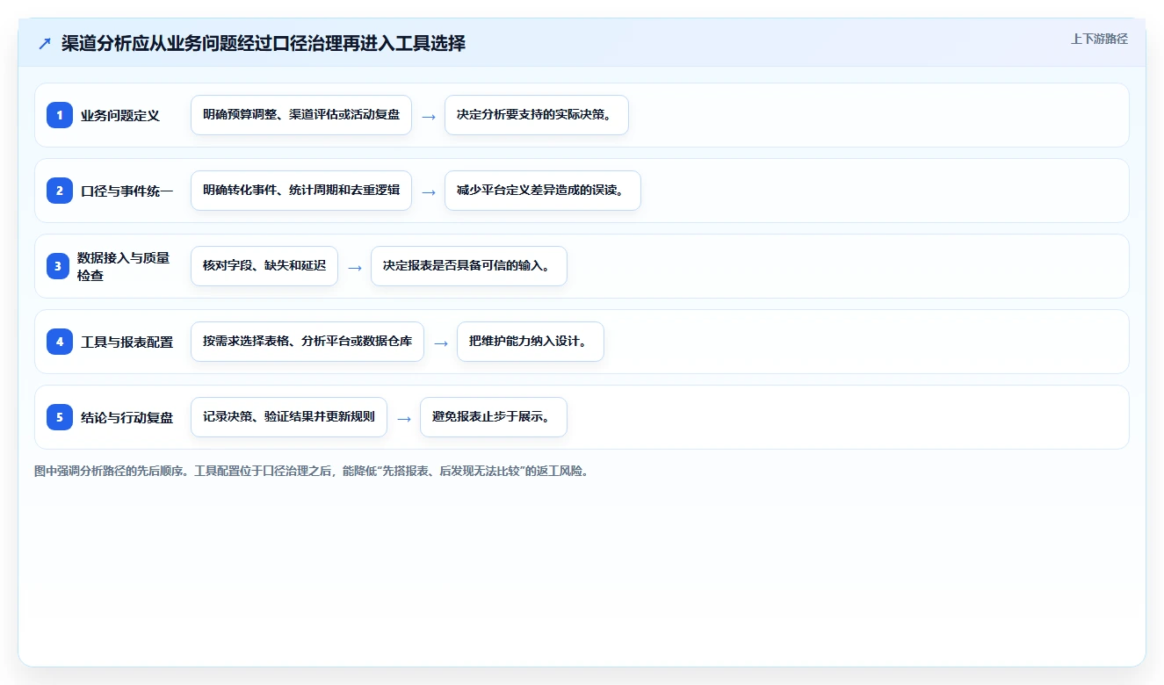This screenshot has height=685, width=1164.
Task: Click the box 按需求选择表格、分析平台或数据仓库
Action: [307, 342]
